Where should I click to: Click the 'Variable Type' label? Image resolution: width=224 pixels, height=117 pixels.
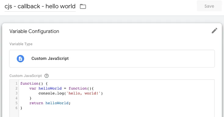21,44
